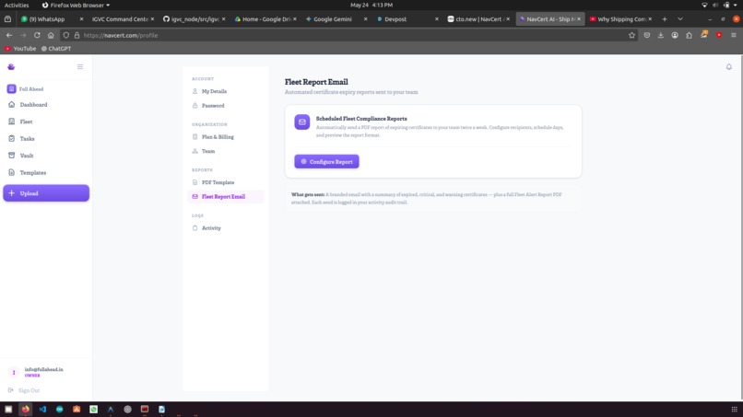
Task: Open the Activities overview
Action: pos(17,5)
